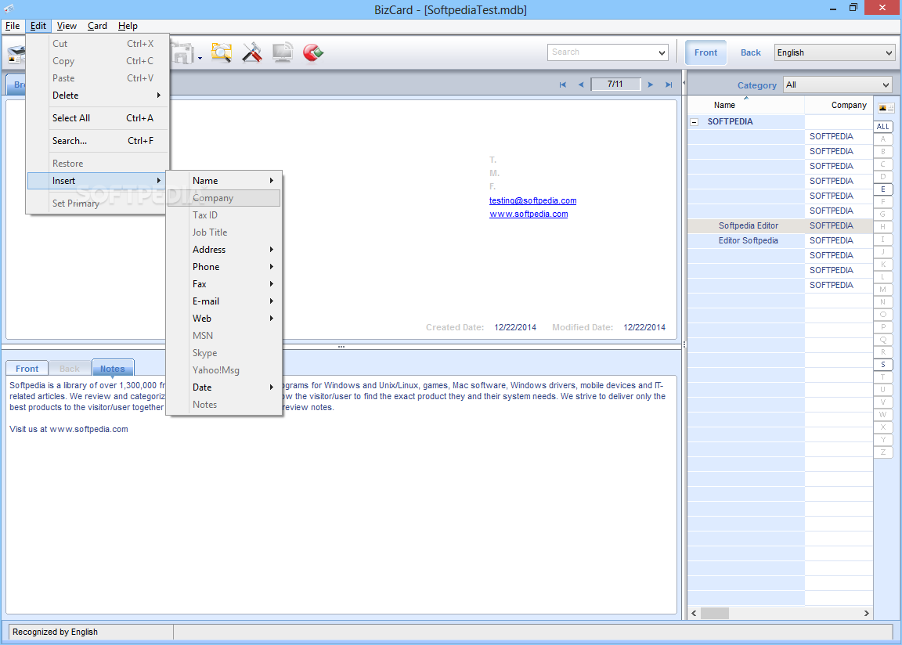Click the folder with magnifier search icon
Image resolution: width=902 pixels, height=645 pixels.
tap(222, 52)
